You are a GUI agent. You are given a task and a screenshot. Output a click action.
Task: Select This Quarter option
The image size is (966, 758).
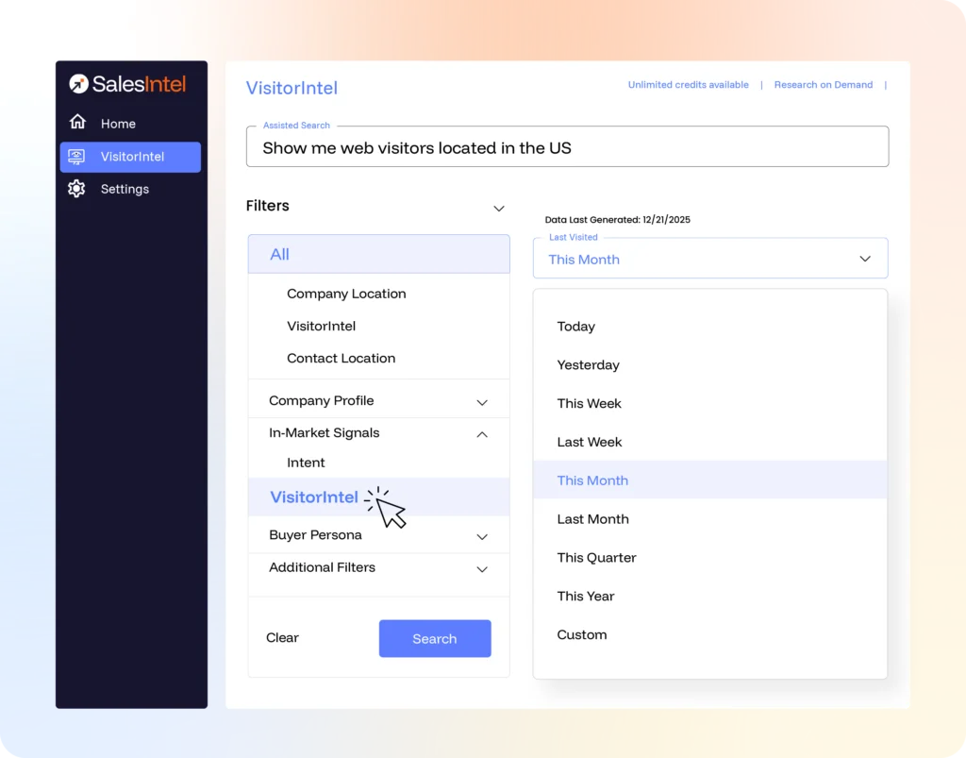709,558
